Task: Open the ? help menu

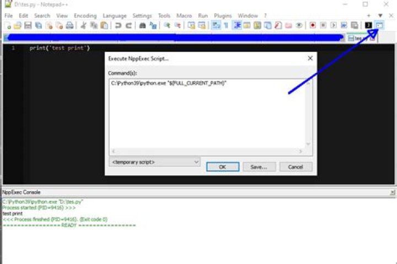Action: (265, 15)
